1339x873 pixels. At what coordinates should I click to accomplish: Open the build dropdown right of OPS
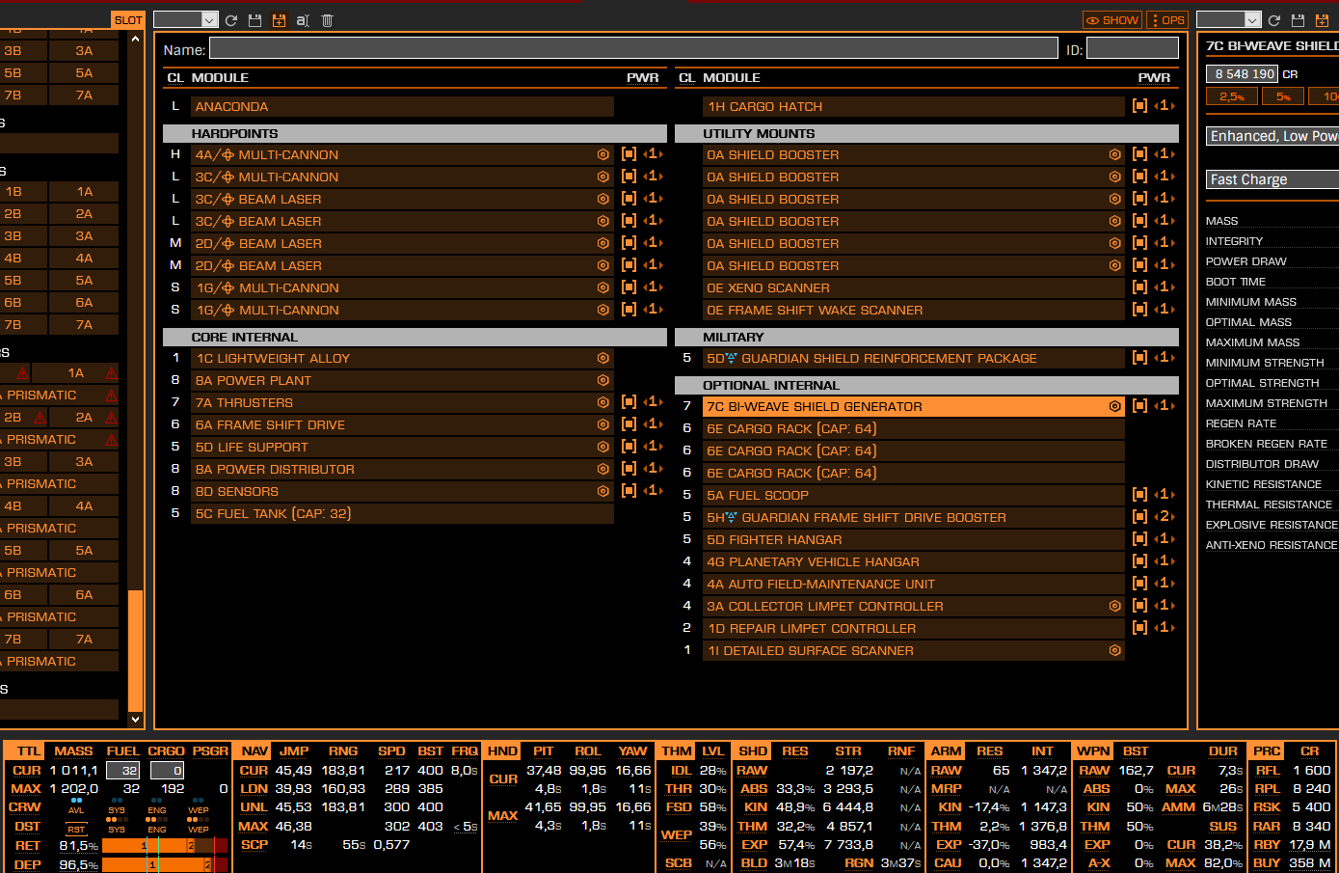pyautogui.click(x=1229, y=20)
